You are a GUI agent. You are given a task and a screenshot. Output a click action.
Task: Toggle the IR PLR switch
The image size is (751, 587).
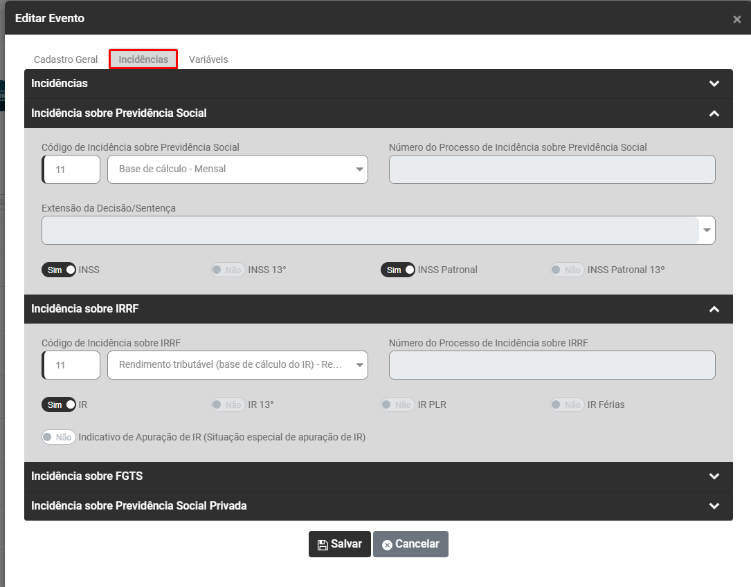point(397,404)
